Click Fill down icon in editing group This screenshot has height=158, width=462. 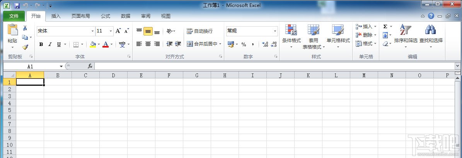(385, 35)
